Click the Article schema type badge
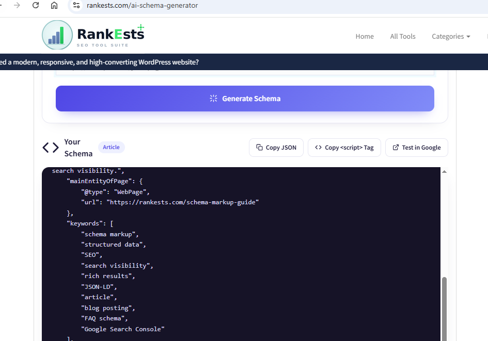The width and height of the screenshot is (488, 341). 111,148
